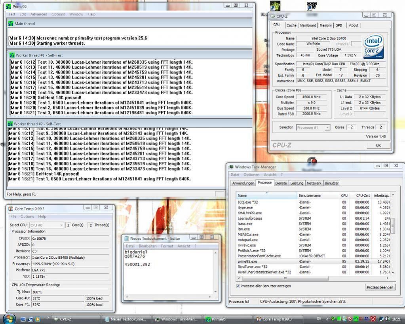Viewport: 405px width, 324px height.
Task: Switch to the Dienste tab in Task-Manager
Action: [x=281, y=183]
